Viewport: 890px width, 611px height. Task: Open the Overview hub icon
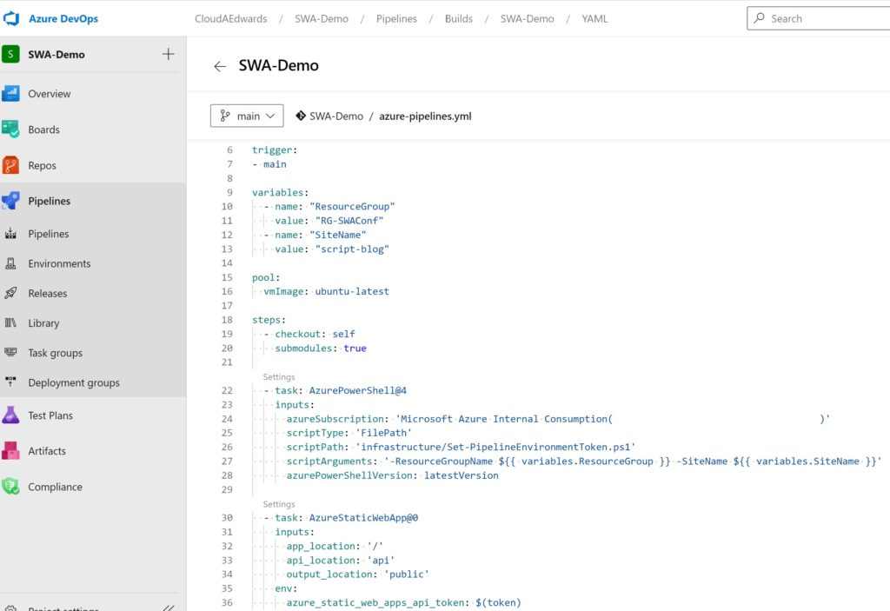(10, 94)
